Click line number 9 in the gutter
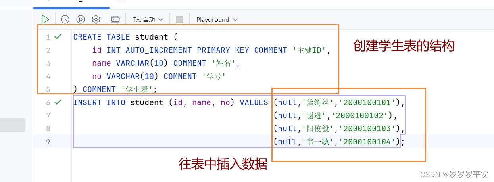 click(x=48, y=142)
